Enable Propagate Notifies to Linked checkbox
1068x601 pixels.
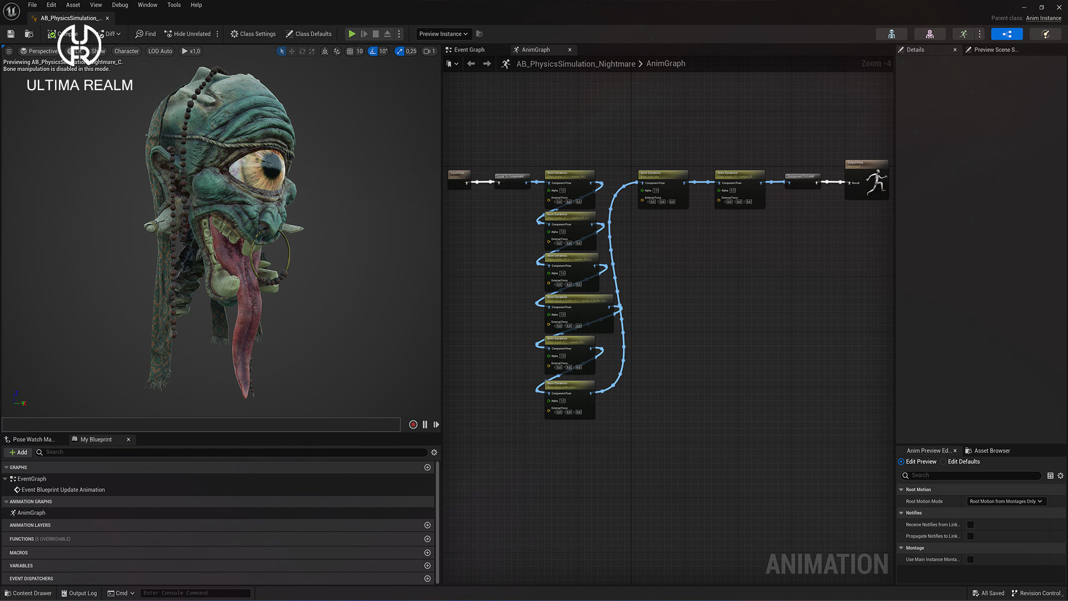click(971, 536)
